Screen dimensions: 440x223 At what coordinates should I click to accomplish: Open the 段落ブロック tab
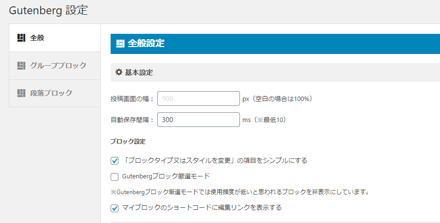(x=55, y=93)
